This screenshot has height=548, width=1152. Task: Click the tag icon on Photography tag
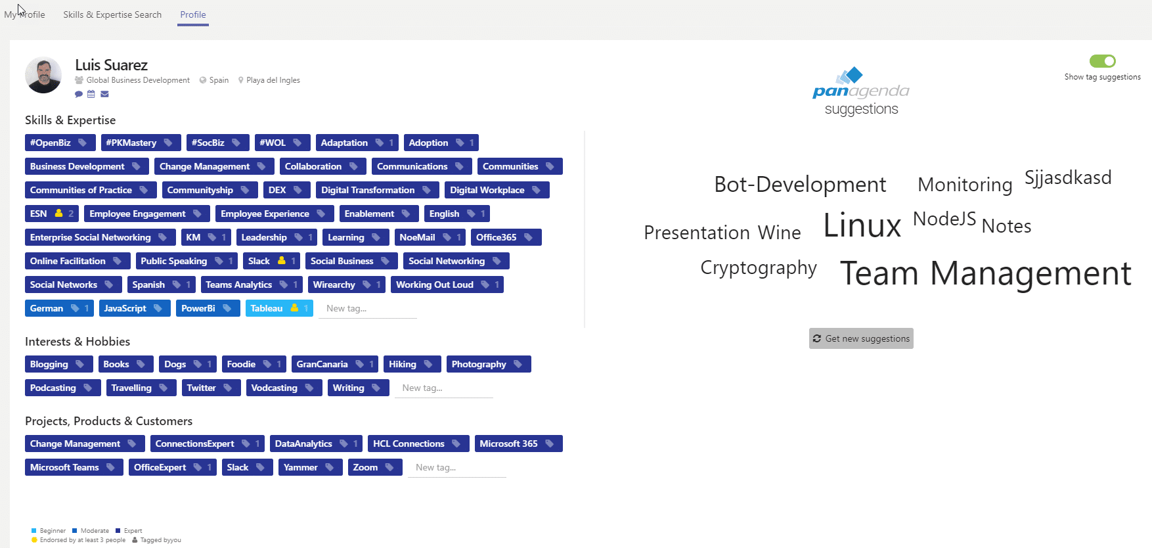click(518, 364)
